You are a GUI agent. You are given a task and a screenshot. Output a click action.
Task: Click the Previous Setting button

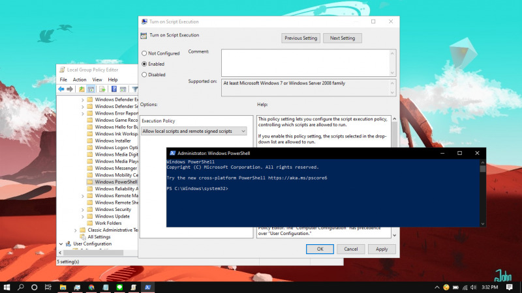click(301, 38)
